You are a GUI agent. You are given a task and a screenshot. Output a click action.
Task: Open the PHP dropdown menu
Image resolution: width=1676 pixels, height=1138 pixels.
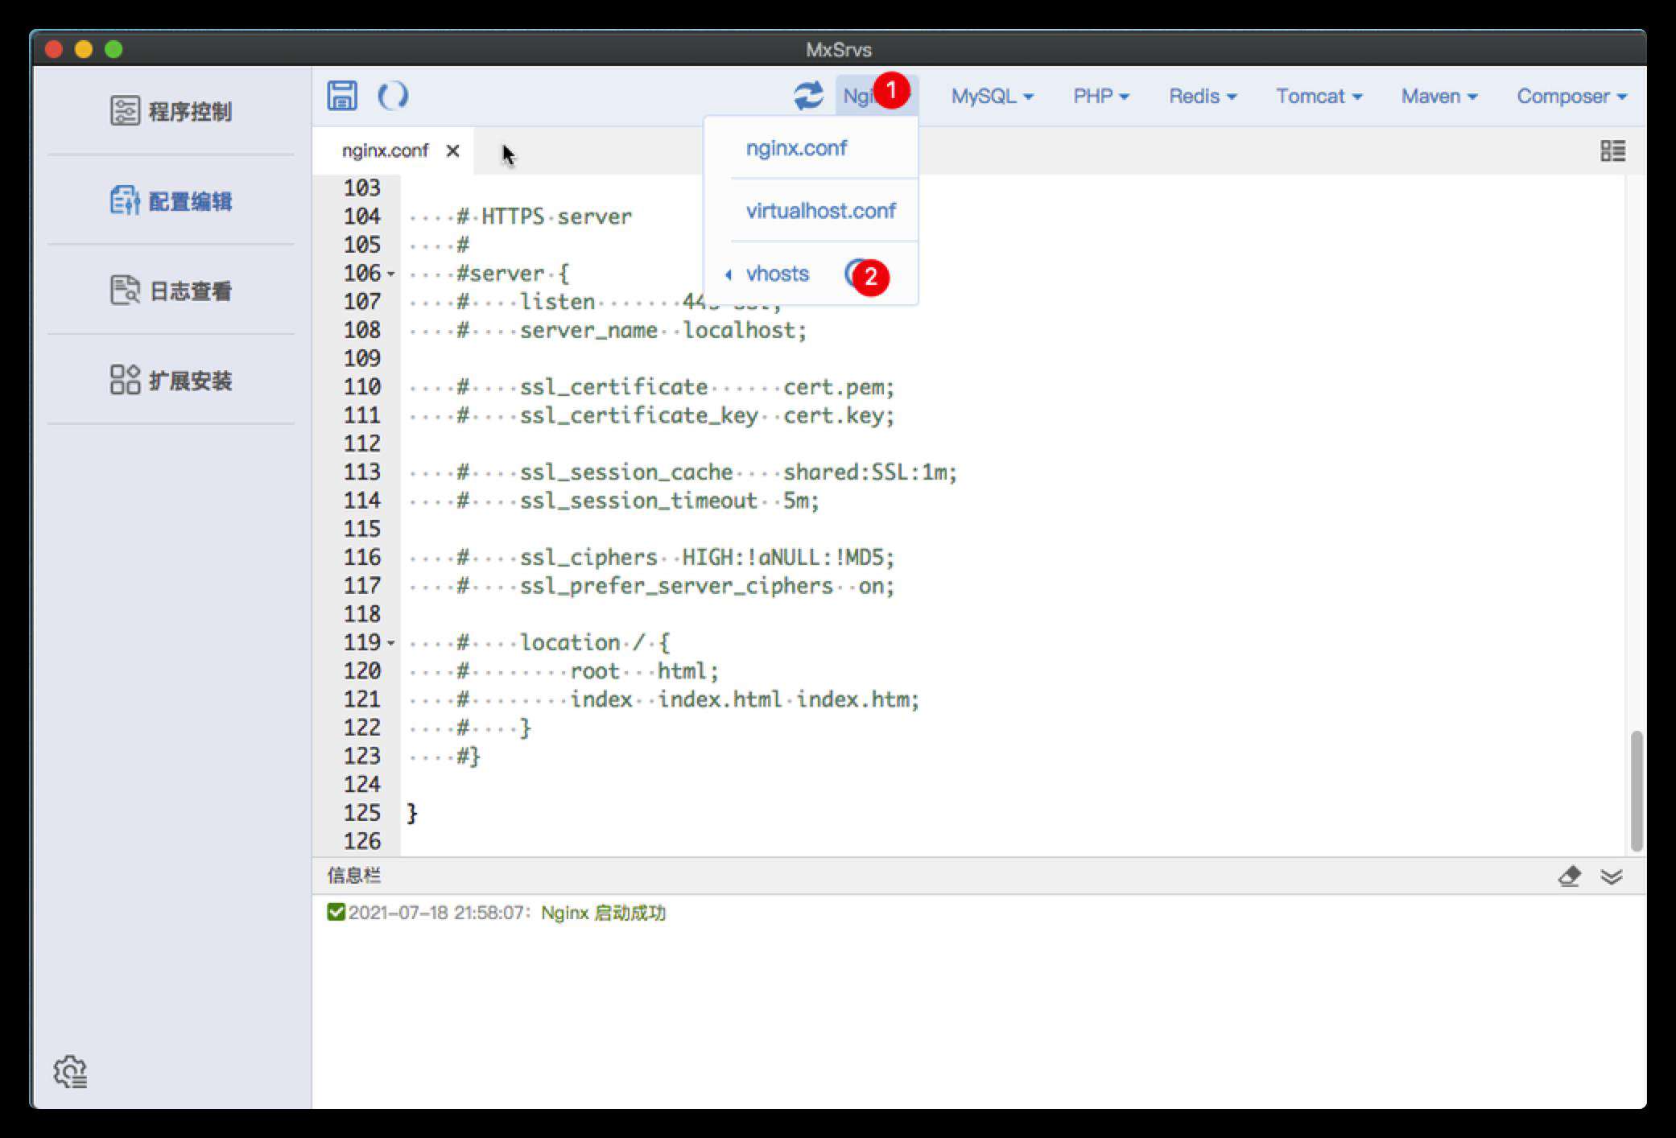[x=1100, y=97]
